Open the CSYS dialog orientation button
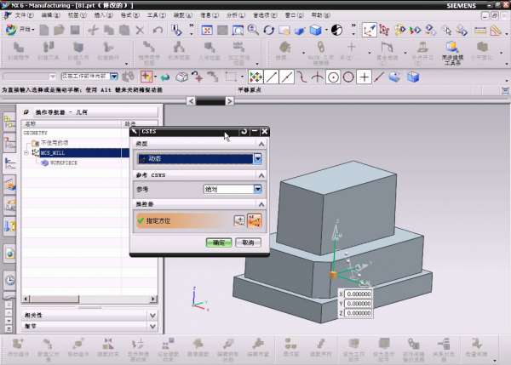 [x=255, y=220]
